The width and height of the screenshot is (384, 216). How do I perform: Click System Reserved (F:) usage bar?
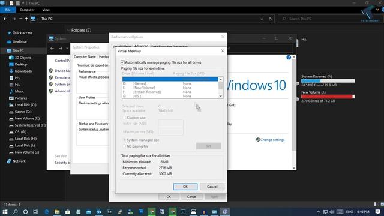[x=328, y=81]
